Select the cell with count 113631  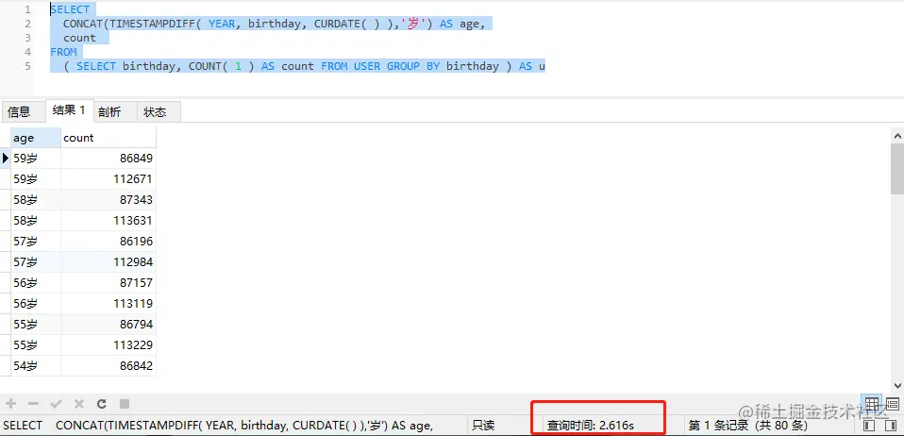(109, 220)
